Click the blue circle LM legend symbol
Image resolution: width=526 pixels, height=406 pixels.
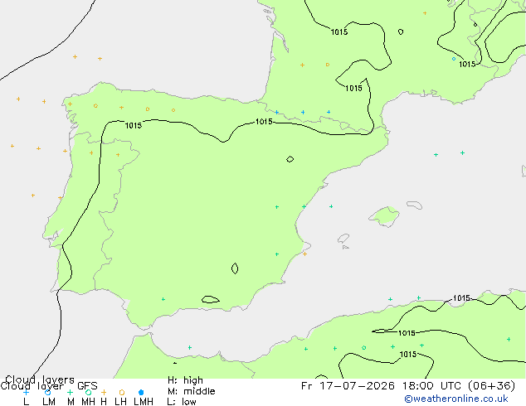(47, 392)
